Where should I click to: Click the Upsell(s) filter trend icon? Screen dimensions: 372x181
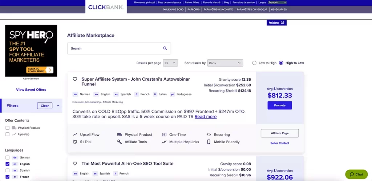click(14, 134)
